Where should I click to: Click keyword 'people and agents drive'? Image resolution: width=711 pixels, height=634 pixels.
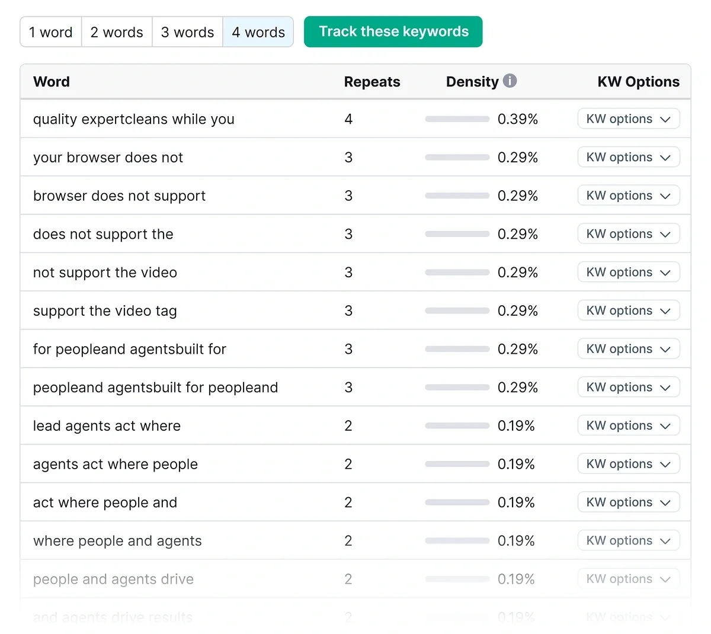[x=113, y=579]
